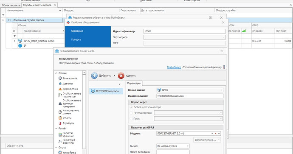Click the Дополнительно... button
Viewport: 293px width, 154px height.
207,140
